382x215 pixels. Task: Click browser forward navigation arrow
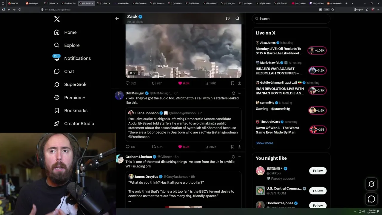click(x=14, y=10)
